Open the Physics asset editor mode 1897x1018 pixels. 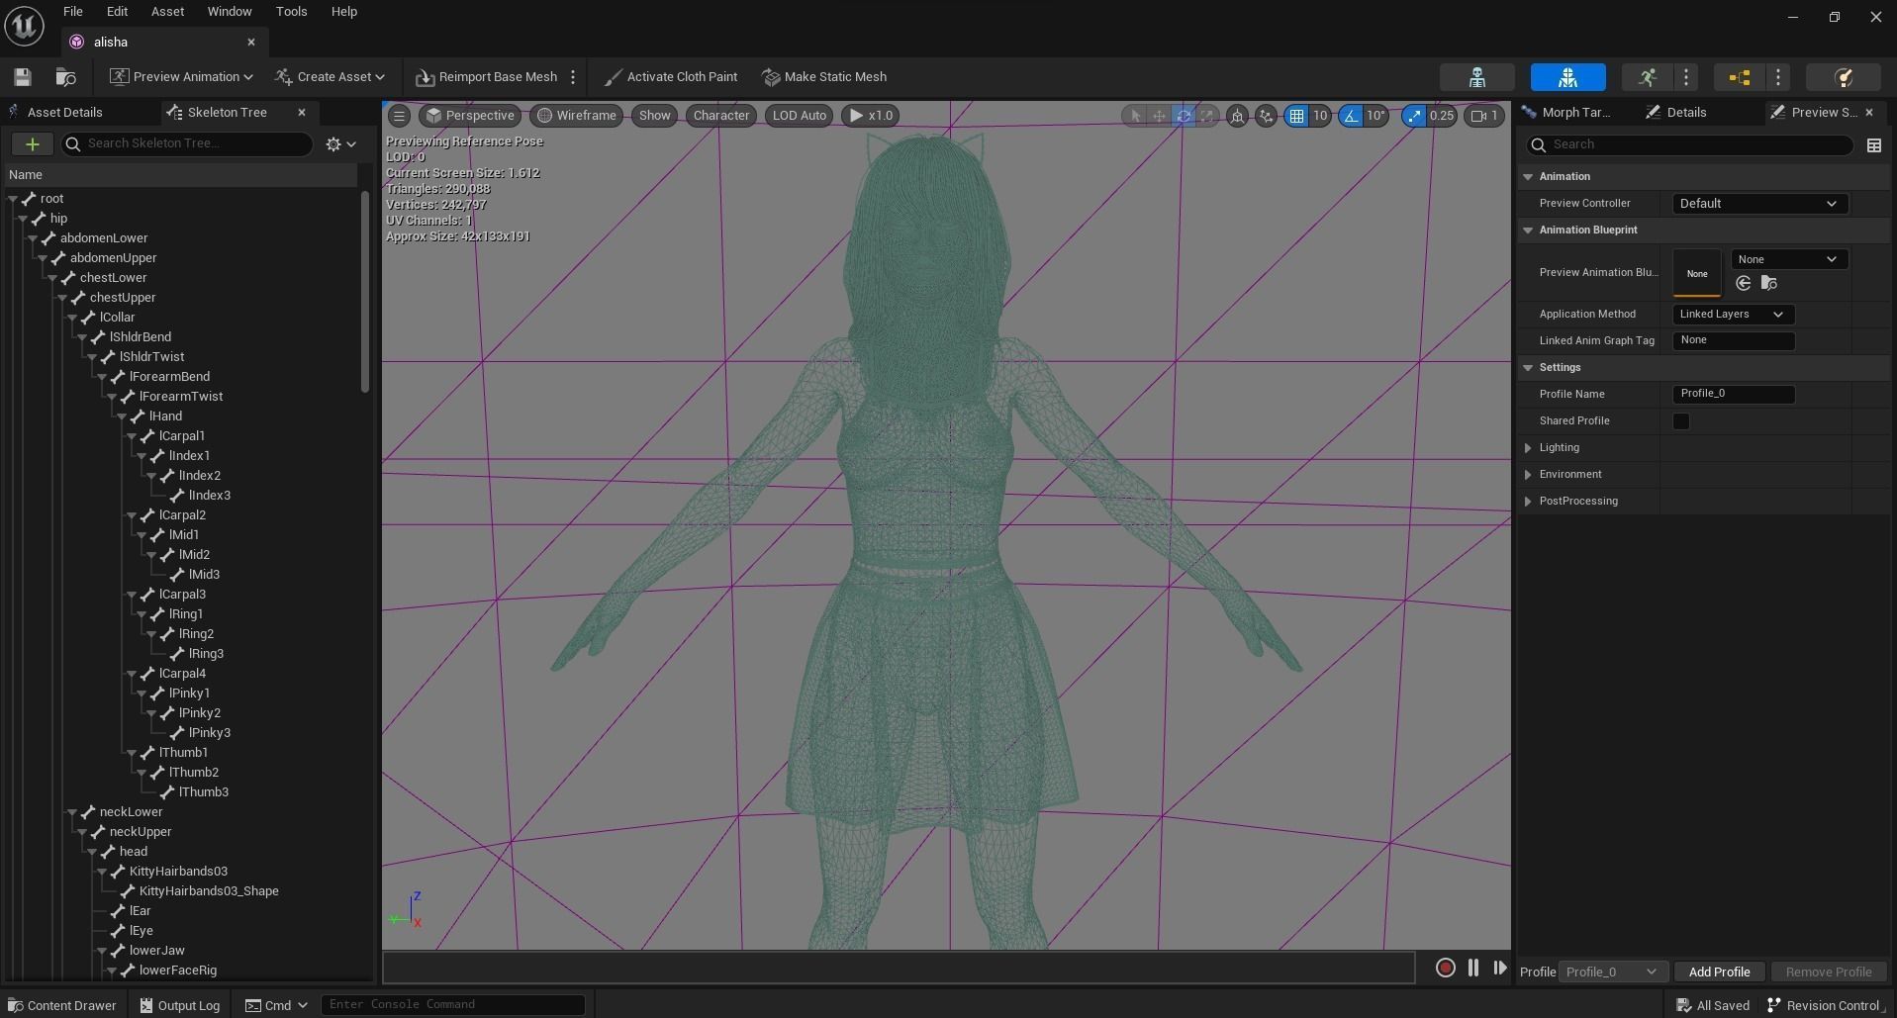(x=1843, y=77)
